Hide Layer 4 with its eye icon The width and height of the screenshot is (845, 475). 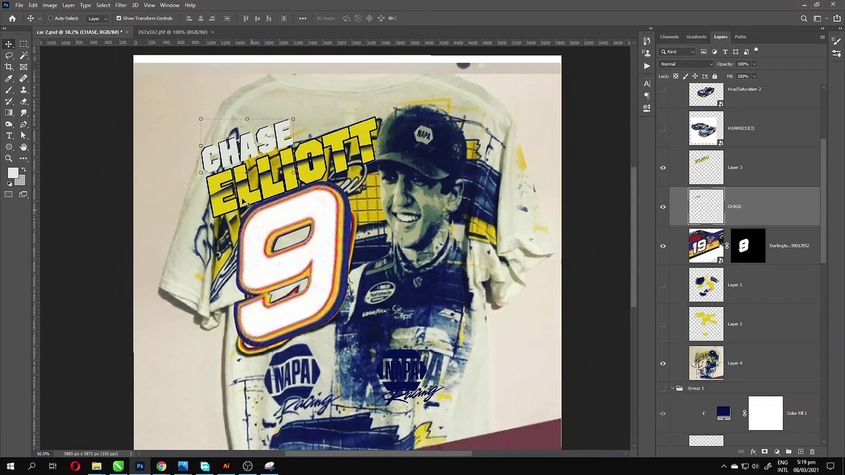[663, 364]
